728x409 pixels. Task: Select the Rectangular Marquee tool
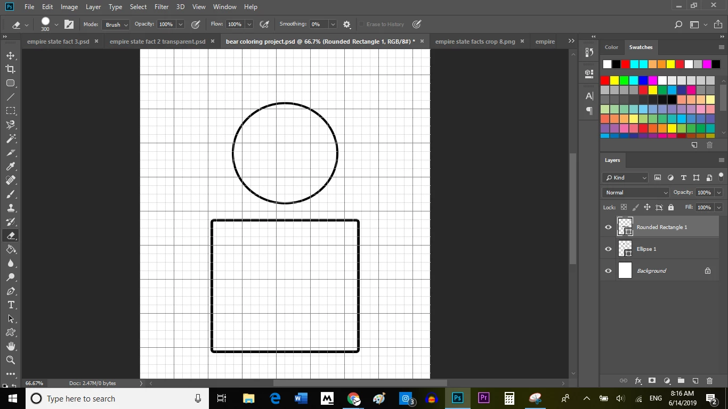11,111
